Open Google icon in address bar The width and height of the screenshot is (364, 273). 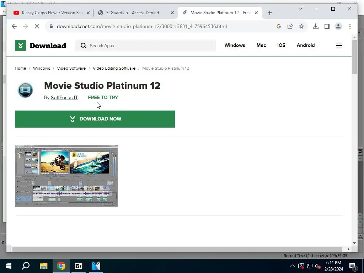pos(279,26)
